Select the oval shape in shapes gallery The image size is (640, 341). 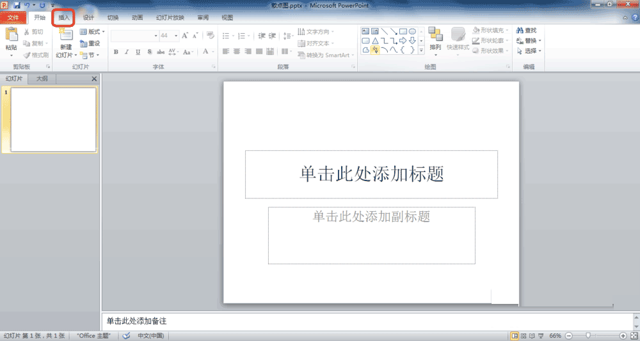tap(412, 31)
